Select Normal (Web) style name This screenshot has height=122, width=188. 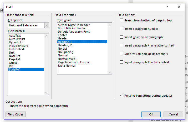(82, 59)
